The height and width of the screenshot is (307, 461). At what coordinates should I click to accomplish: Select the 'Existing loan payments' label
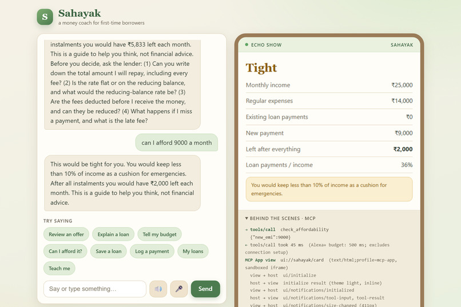[277, 117]
